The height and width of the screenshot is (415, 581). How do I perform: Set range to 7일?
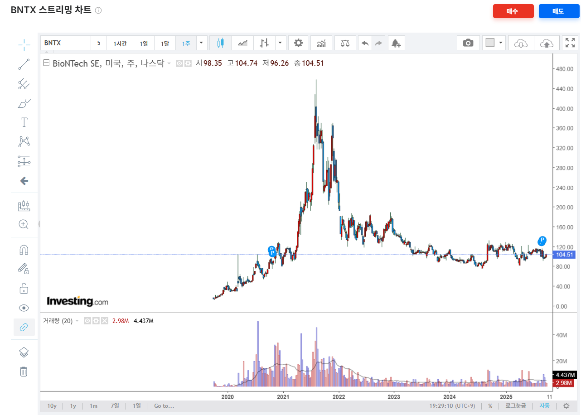point(115,406)
